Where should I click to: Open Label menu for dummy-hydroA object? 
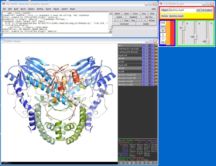coord(153,75)
